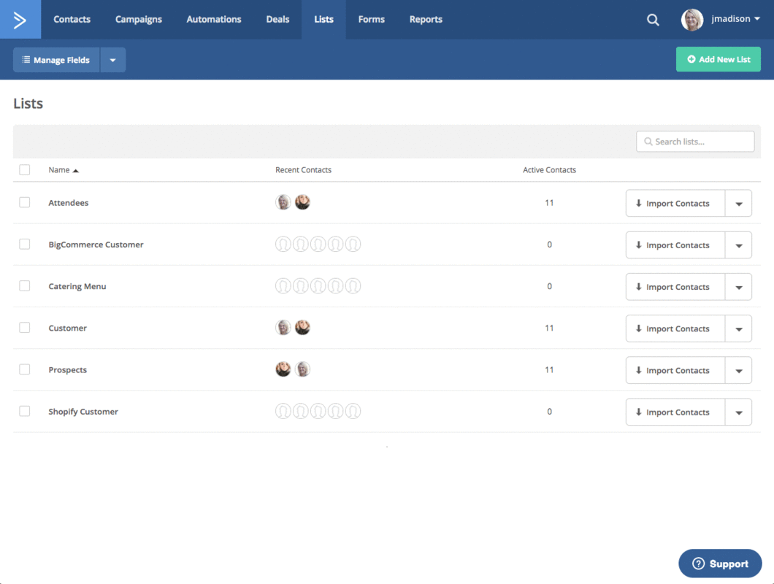This screenshot has height=584, width=774.
Task: Select the Shopify Customer checkbox
Action: point(25,411)
